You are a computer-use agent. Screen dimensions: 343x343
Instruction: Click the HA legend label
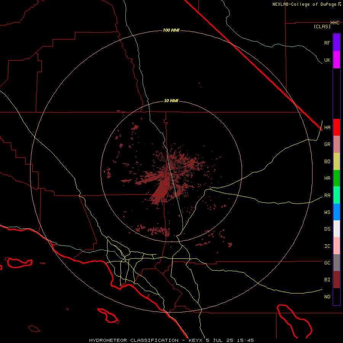click(x=327, y=127)
